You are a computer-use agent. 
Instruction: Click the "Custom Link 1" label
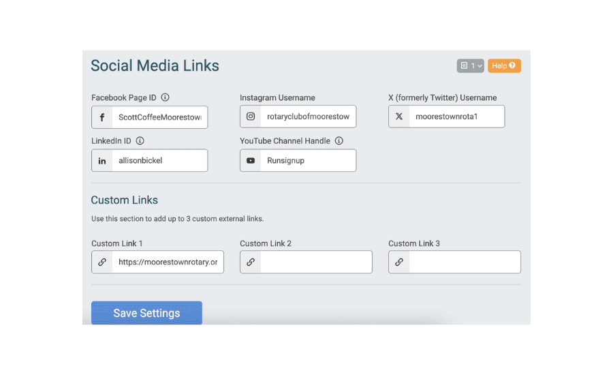117,243
